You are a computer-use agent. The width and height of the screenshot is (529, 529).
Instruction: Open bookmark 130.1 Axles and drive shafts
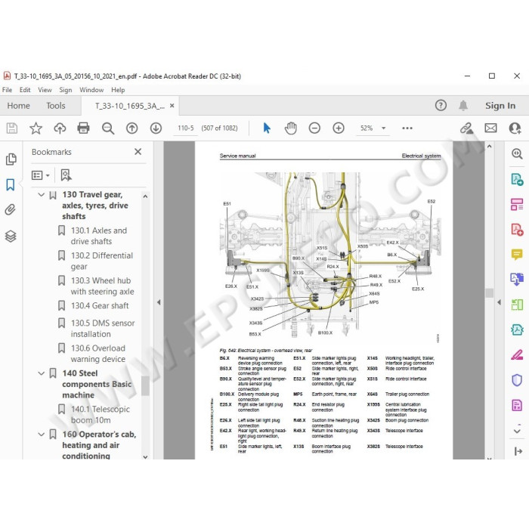pyautogui.click(x=98, y=236)
